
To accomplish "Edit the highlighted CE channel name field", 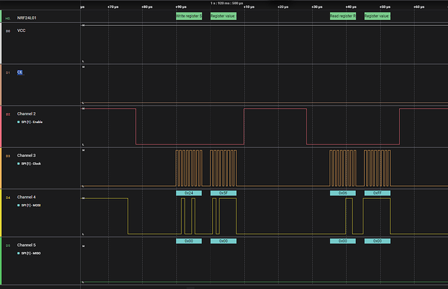I will 19,73.
